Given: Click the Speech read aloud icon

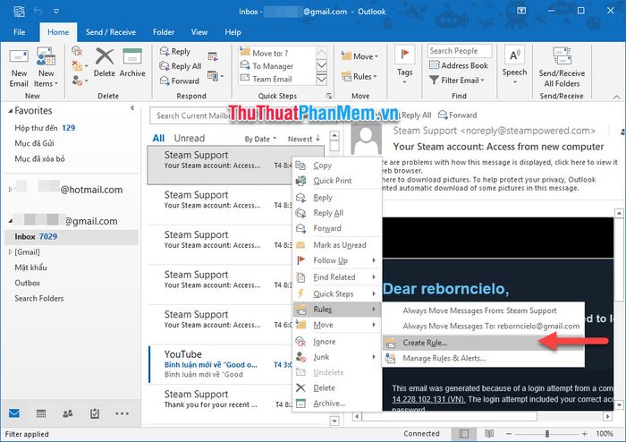Looking at the screenshot, I should pyautogui.click(x=514, y=55).
